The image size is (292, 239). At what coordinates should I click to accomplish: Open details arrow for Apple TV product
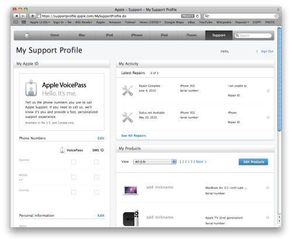[x=267, y=217]
